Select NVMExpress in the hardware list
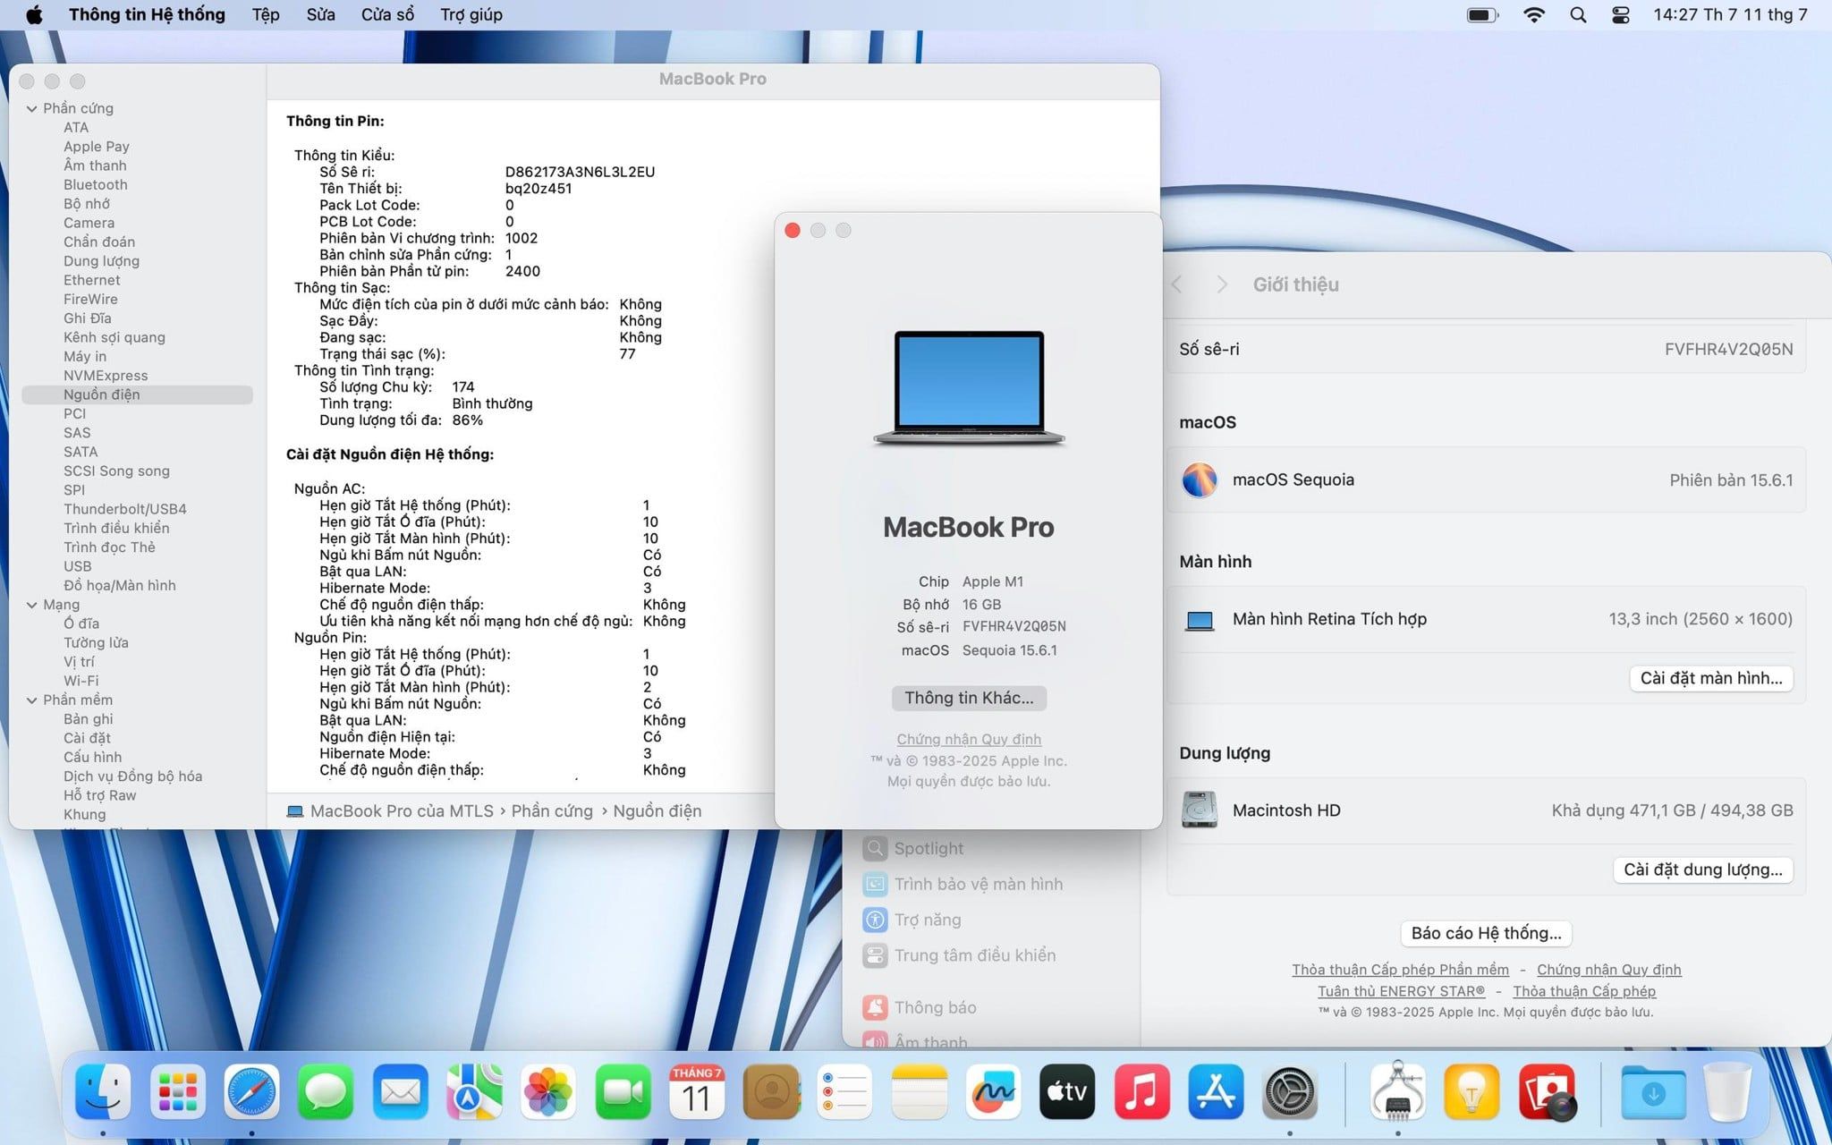1832x1145 pixels. coord(106,376)
